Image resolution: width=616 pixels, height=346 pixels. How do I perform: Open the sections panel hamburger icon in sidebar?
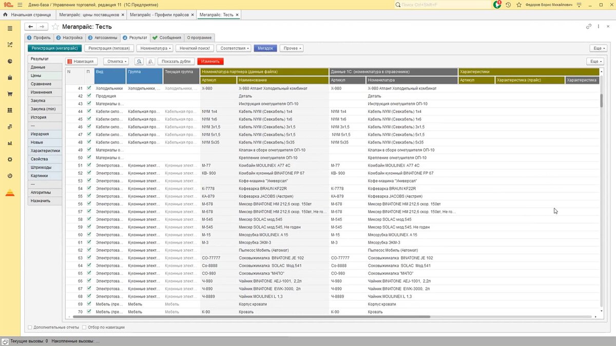tap(10, 28)
